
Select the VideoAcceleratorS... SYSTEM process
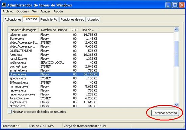coord(54,42)
